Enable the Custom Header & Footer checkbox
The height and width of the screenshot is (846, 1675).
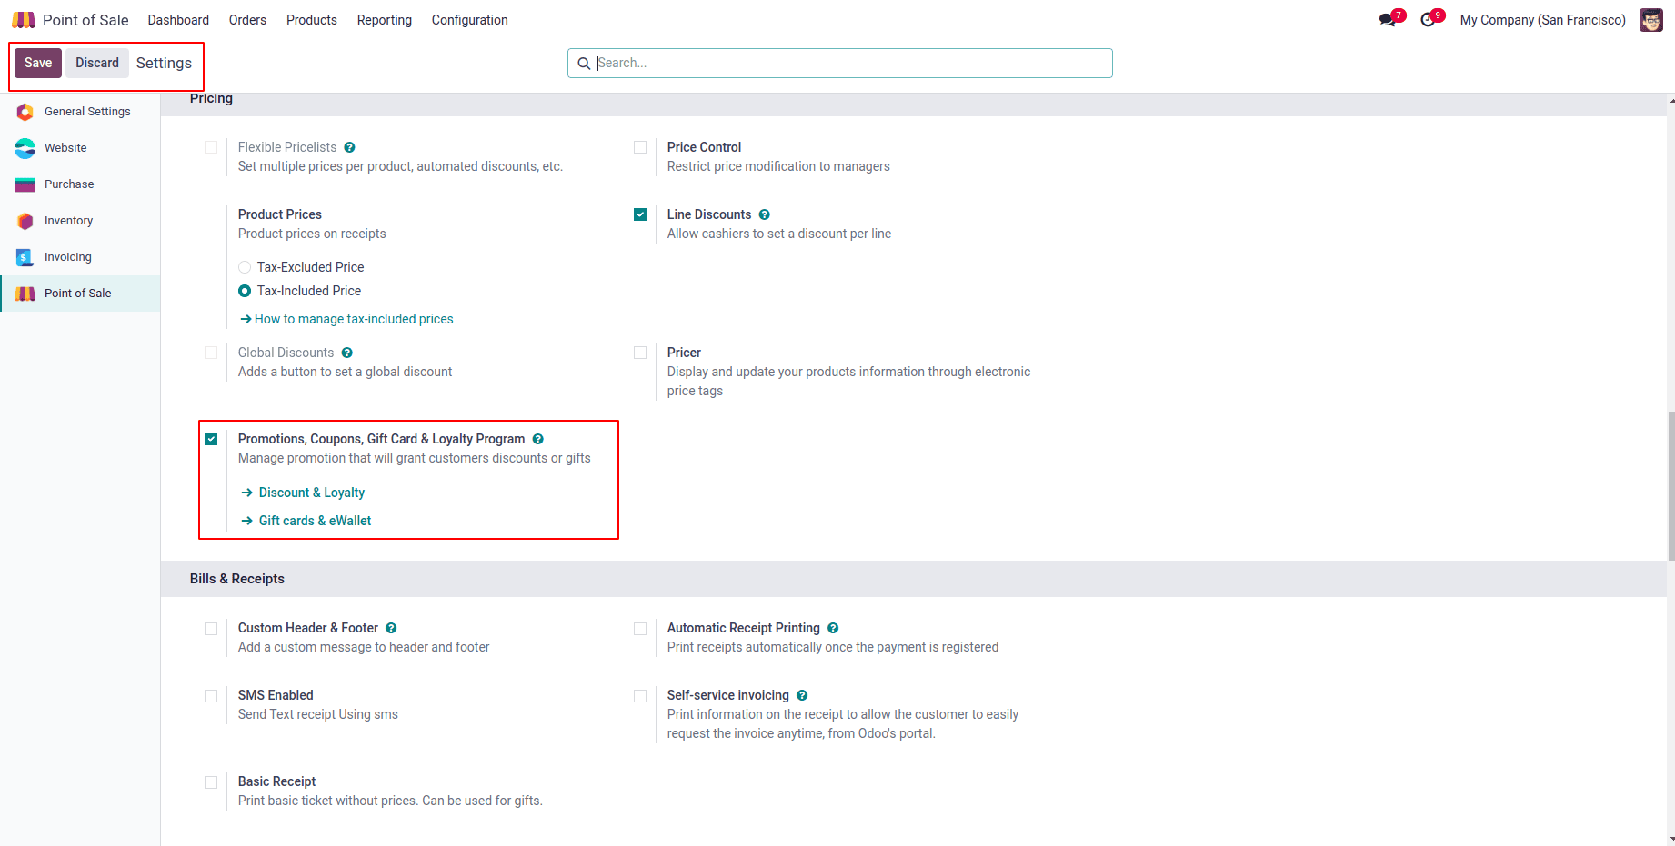[x=211, y=629]
